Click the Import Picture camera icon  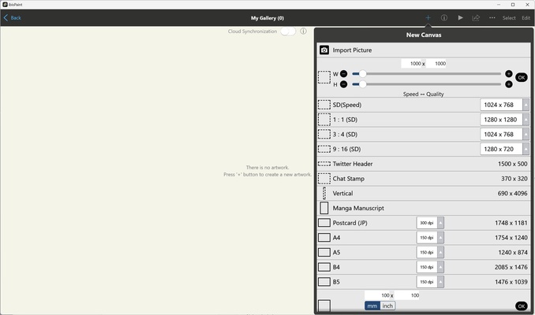click(324, 50)
